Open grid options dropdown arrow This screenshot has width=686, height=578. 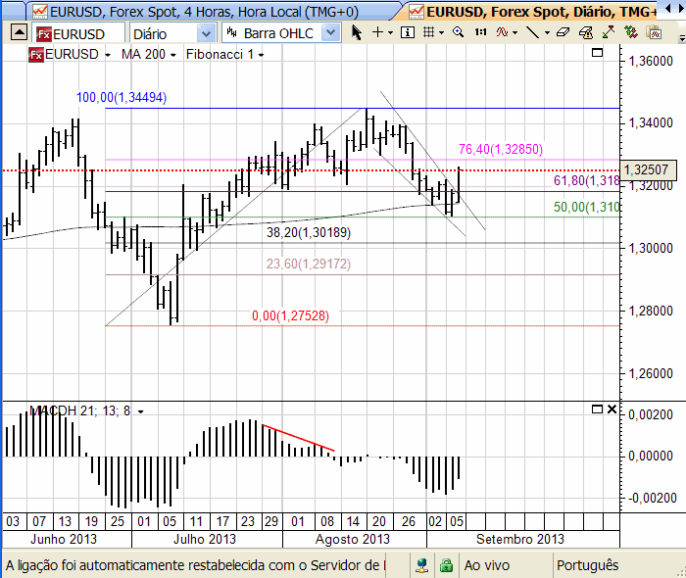[441, 32]
